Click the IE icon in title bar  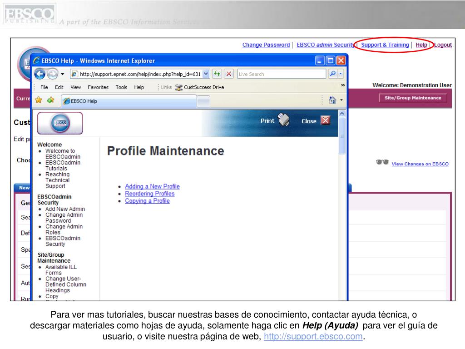(36, 60)
